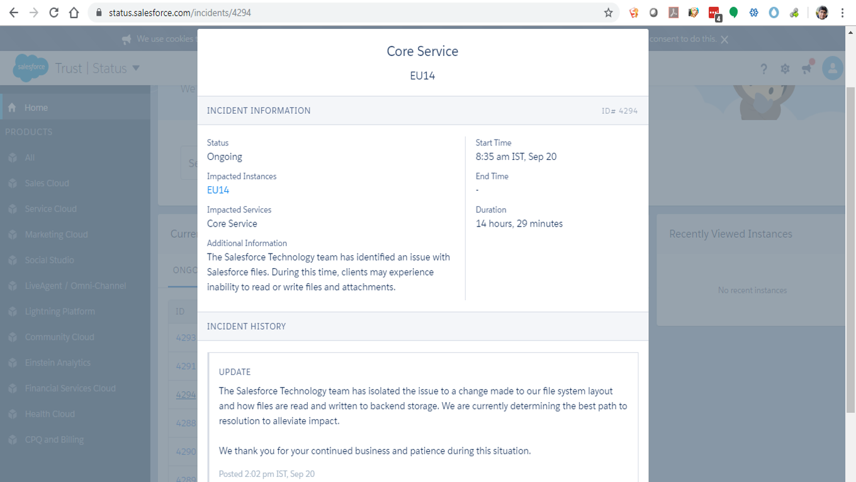Go back using the browser back arrow
Screen dimensions: 856x482
click(14, 13)
